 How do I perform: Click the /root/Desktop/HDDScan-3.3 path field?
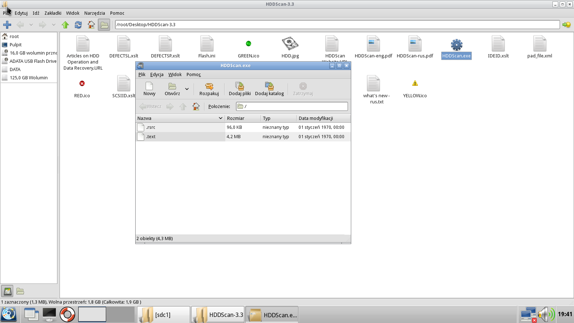coord(337,25)
